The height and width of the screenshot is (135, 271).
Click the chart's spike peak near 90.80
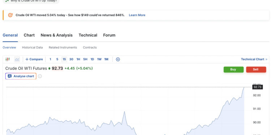[x=124, y=112]
